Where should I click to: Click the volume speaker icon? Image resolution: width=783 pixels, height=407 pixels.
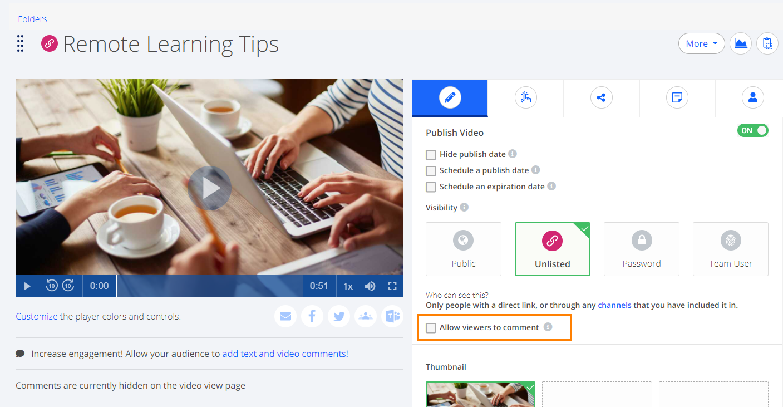click(x=370, y=286)
